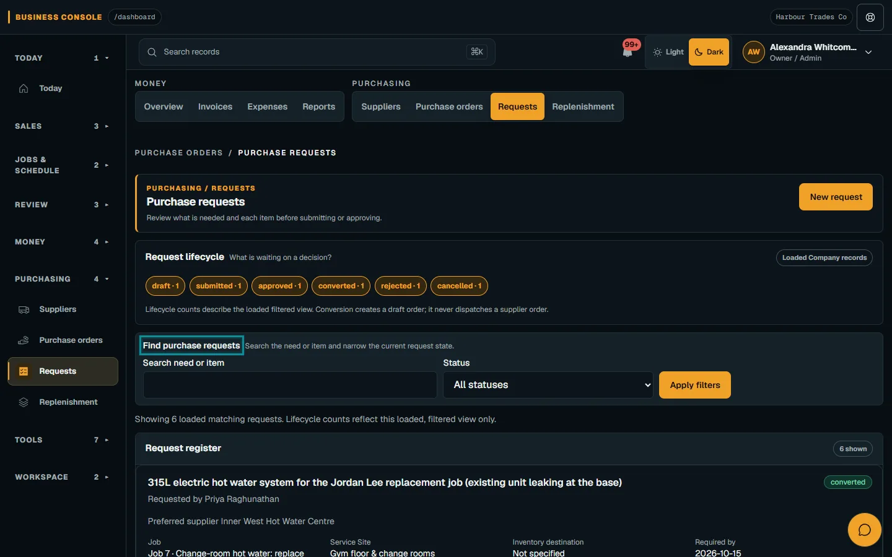Filter by converted lifecycle chip
Screen dimensions: 892x557
point(341,286)
